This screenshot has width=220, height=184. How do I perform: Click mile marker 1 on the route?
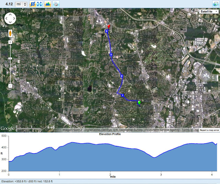122,95
